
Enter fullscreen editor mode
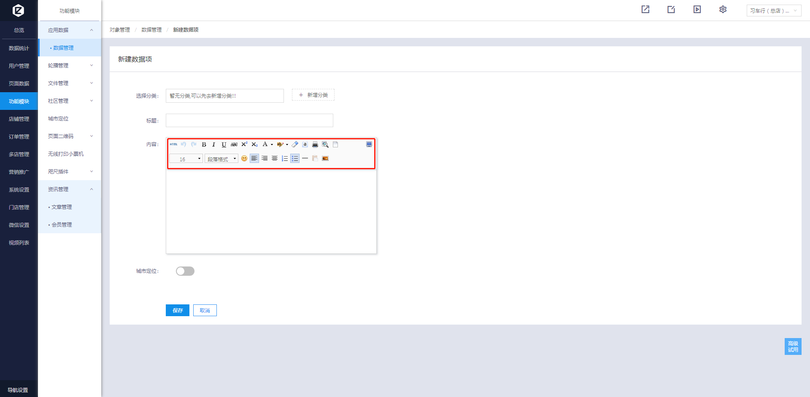click(x=369, y=144)
